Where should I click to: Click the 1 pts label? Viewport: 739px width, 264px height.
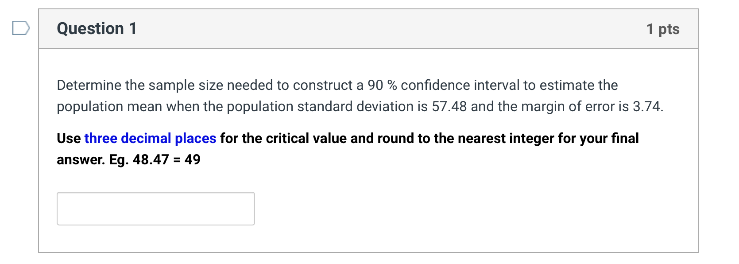pyautogui.click(x=663, y=28)
